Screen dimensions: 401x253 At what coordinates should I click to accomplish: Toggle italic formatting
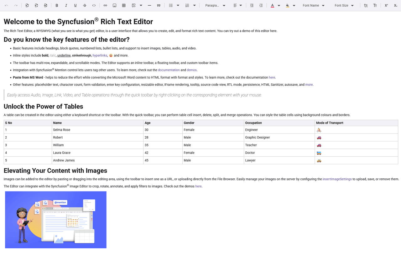coord(66,5)
